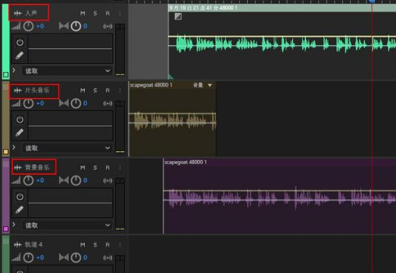
Task: Toggle effects power on 人声 track
Action: pyautogui.click(x=19, y=42)
